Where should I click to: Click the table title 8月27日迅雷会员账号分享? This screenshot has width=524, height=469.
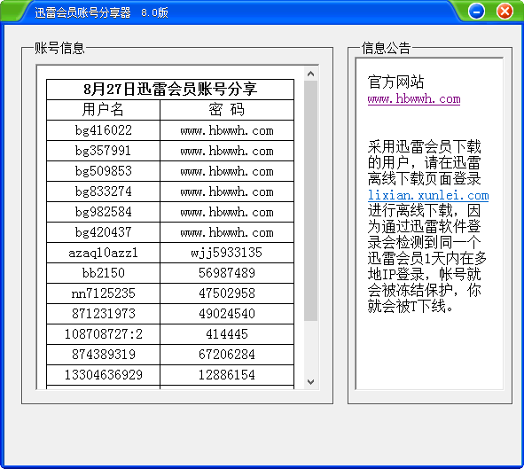tap(170, 90)
